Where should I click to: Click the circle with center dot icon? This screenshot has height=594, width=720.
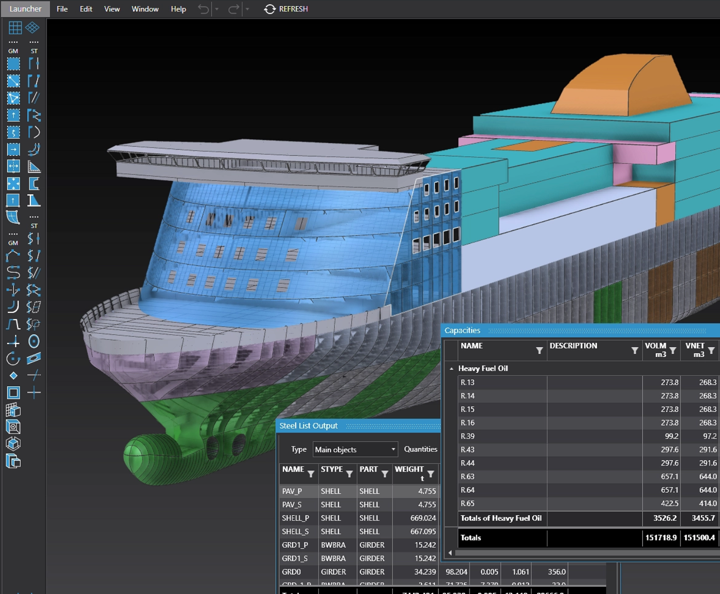coord(34,341)
